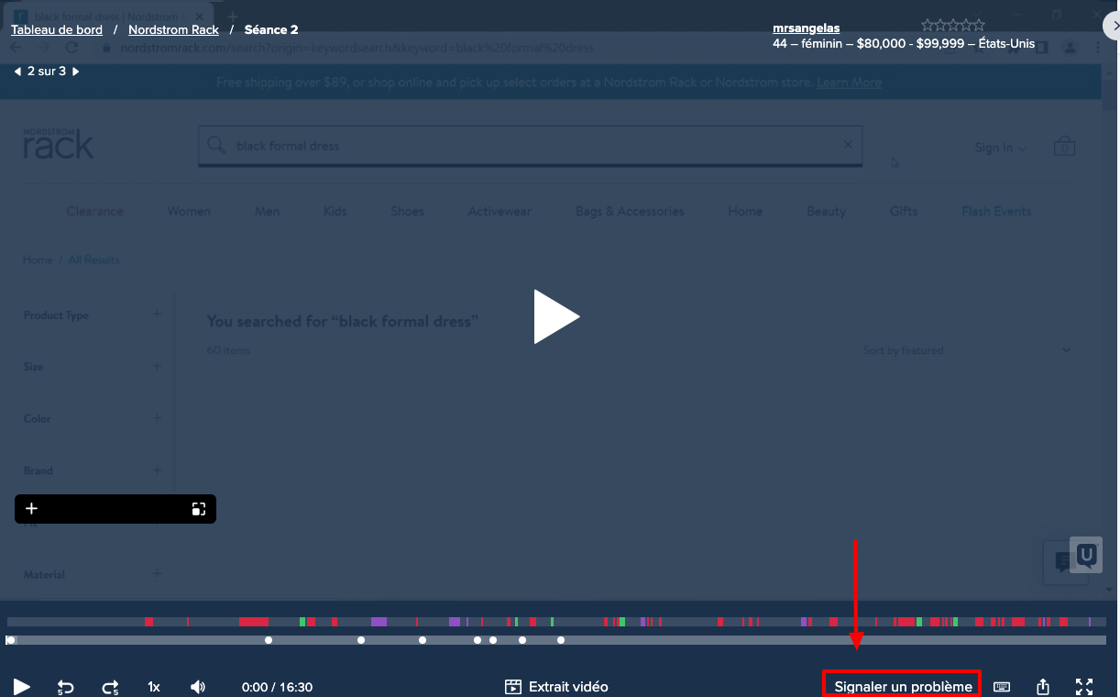1120x697 pixels.
Task: Go to the next session with the right arrow
Action: click(x=76, y=72)
